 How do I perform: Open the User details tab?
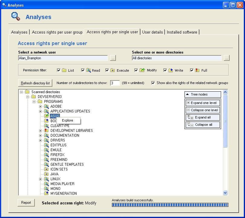tap(152, 32)
